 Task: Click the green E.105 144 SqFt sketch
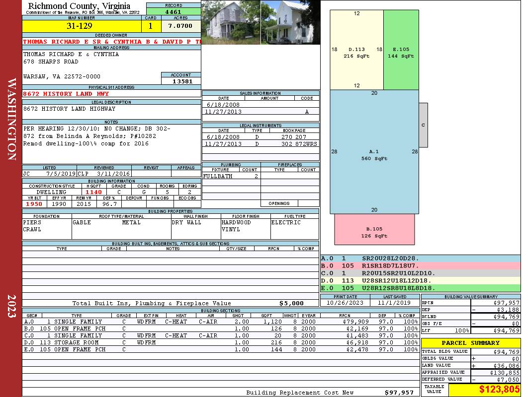[x=401, y=50]
